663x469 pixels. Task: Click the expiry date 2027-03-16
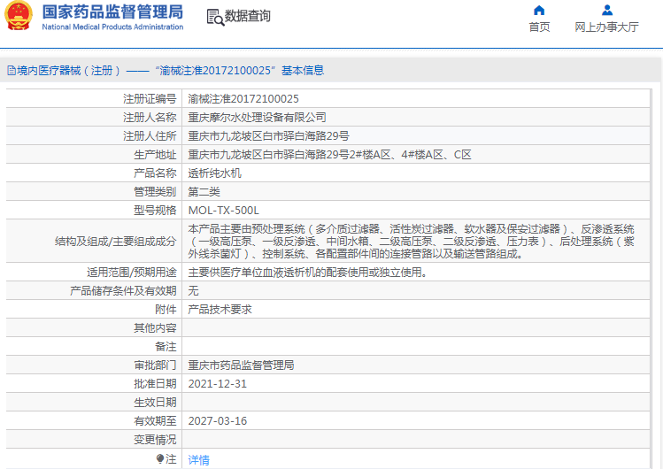[218, 421]
